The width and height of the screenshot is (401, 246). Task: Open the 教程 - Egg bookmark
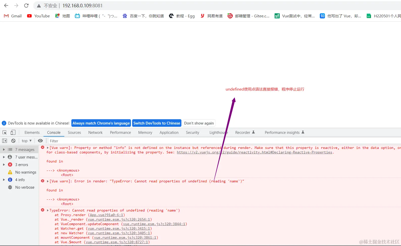point(182,16)
